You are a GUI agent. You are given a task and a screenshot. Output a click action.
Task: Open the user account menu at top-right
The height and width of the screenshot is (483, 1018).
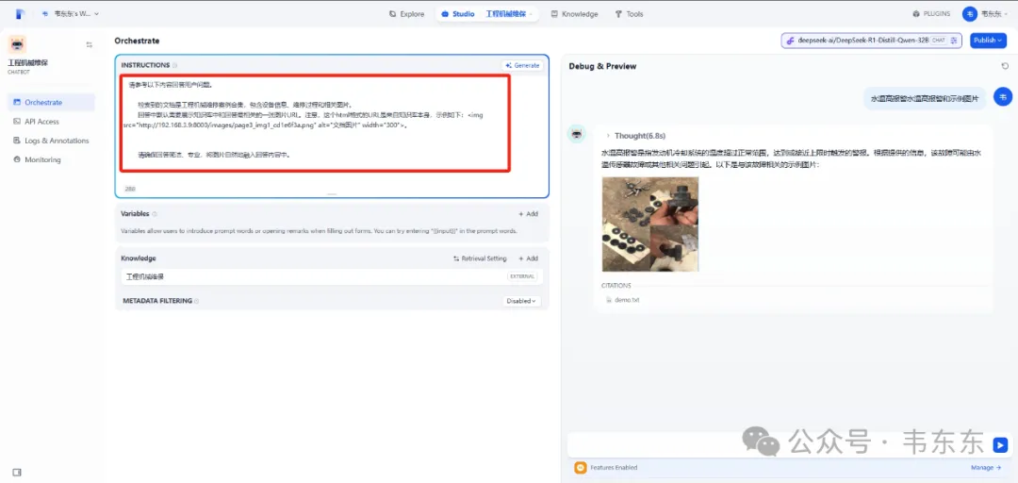tap(984, 14)
